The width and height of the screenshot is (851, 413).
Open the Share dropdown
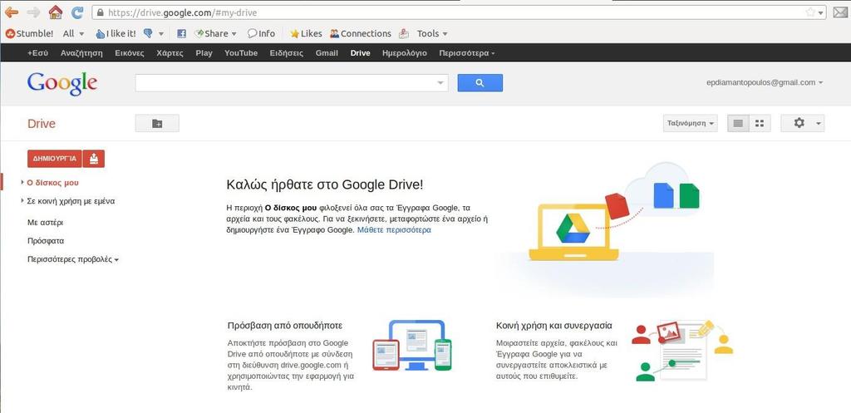pos(215,33)
